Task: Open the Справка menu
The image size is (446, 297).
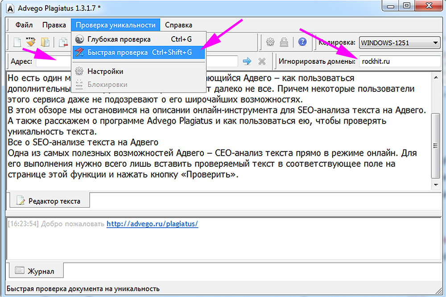Action: pyautogui.click(x=178, y=25)
